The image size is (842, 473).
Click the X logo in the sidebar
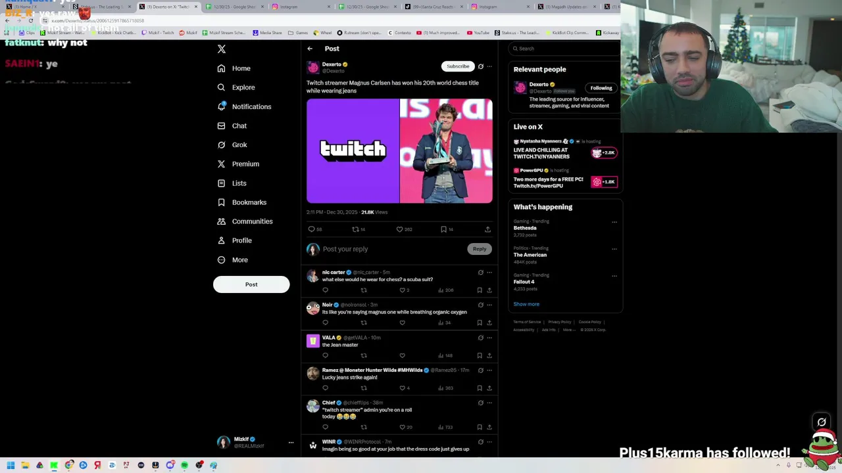pos(222,49)
